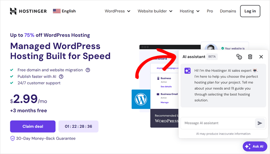The height and width of the screenshot is (154, 270).
Task: Close the AI assistant panel
Action: 261,57
